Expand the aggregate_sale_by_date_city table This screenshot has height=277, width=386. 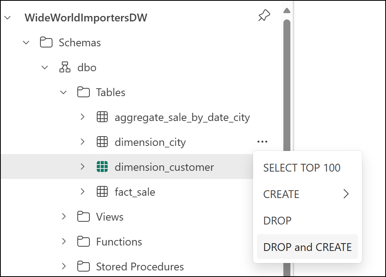[82, 117]
